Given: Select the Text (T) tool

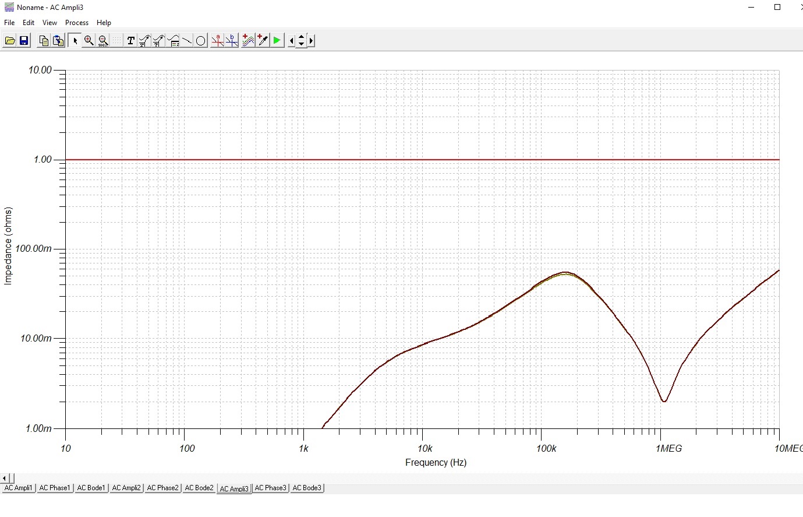Looking at the screenshot, I should click(x=130, y=41).
